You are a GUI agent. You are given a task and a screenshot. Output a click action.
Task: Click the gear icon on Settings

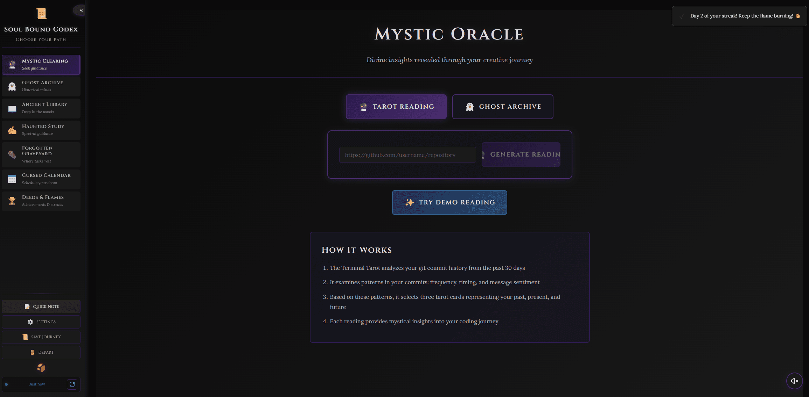(30, 322)
